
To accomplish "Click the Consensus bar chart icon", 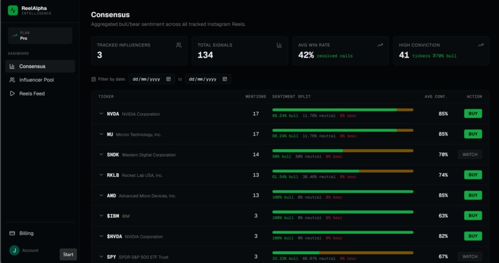I will tap(12, 66).
